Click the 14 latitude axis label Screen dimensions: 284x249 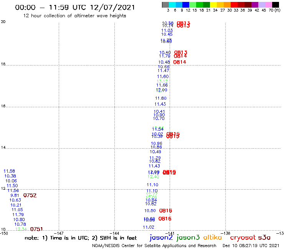3,147
